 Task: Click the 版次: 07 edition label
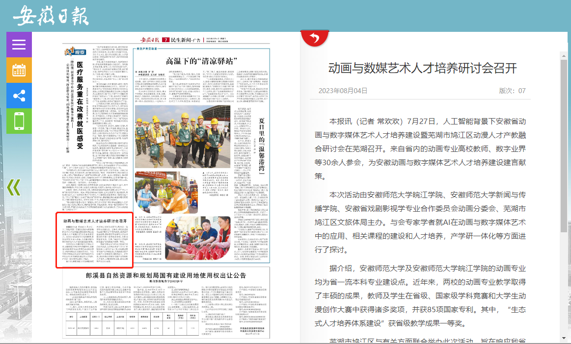[513, 91]
